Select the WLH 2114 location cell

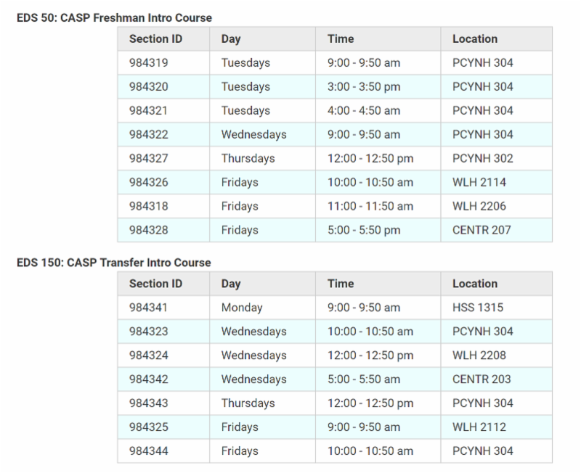point(479,182)
